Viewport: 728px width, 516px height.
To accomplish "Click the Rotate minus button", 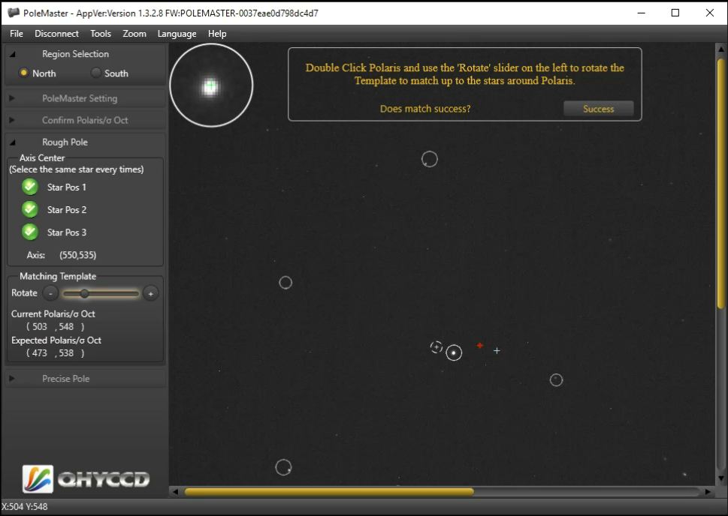I will (x=50, y=293).
